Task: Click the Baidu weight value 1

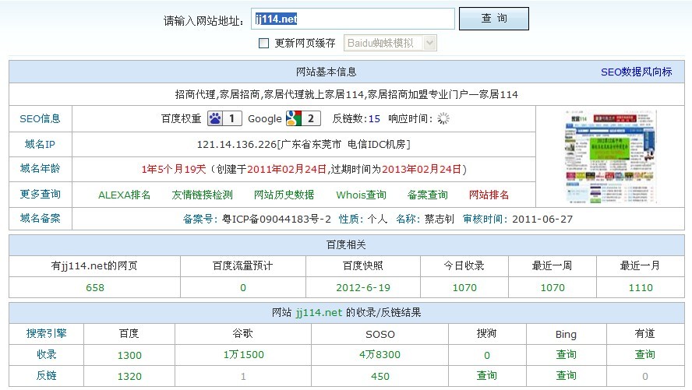Action: click(x=231, y=118)
